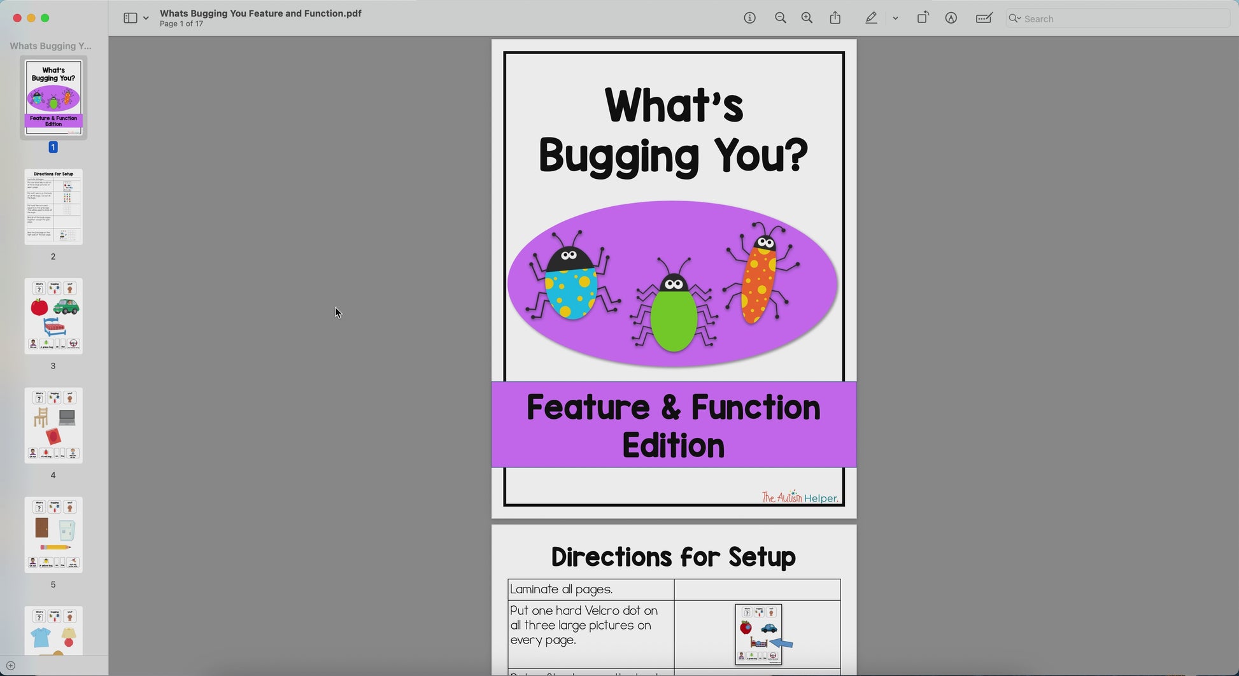Image resolution: width=1239 pixels, height=676 pixels.
Task: Click the zoom in magnifier icon
Action: coord(807,18)
